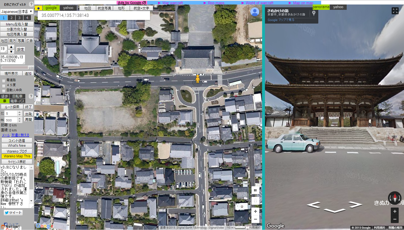
Task: Select 徒歩 travel mode
Action: pos(4,96)
